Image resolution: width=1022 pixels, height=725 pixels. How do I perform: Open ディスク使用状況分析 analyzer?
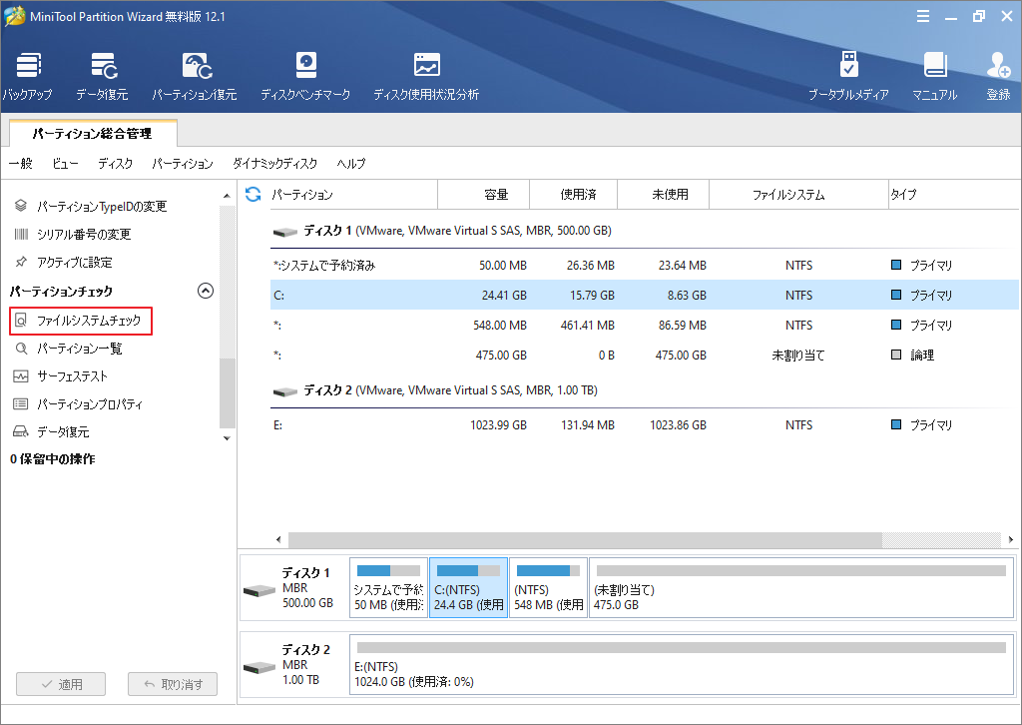[426, 76]
